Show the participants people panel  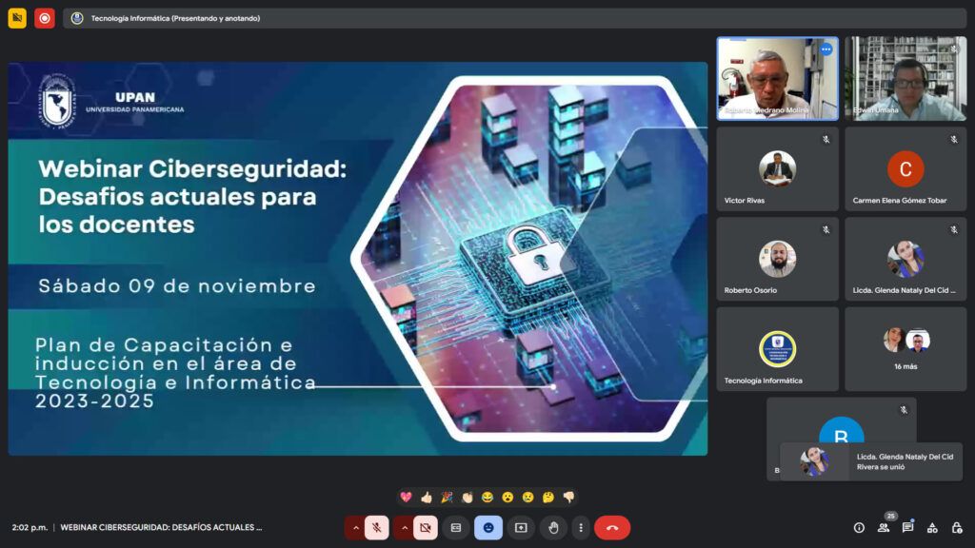point(884,527)
